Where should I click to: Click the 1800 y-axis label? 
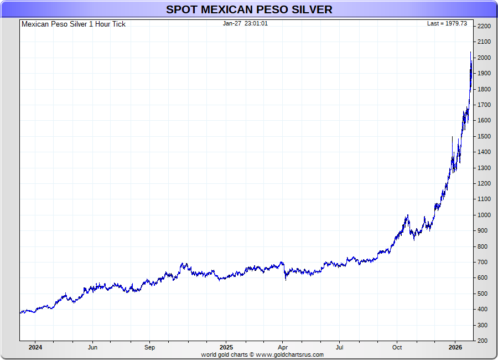point(484,89)
